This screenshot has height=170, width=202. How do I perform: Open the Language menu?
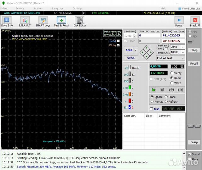coord(58,8)
